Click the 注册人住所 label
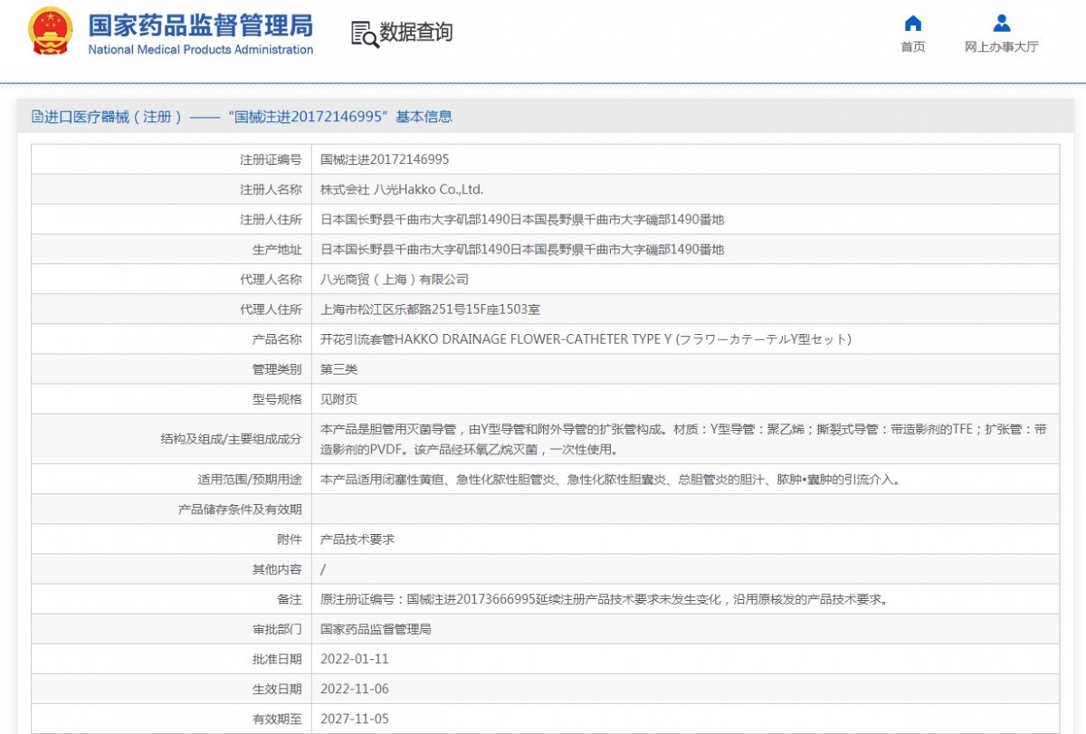The image size is (1086, 734). pos(271,219)
